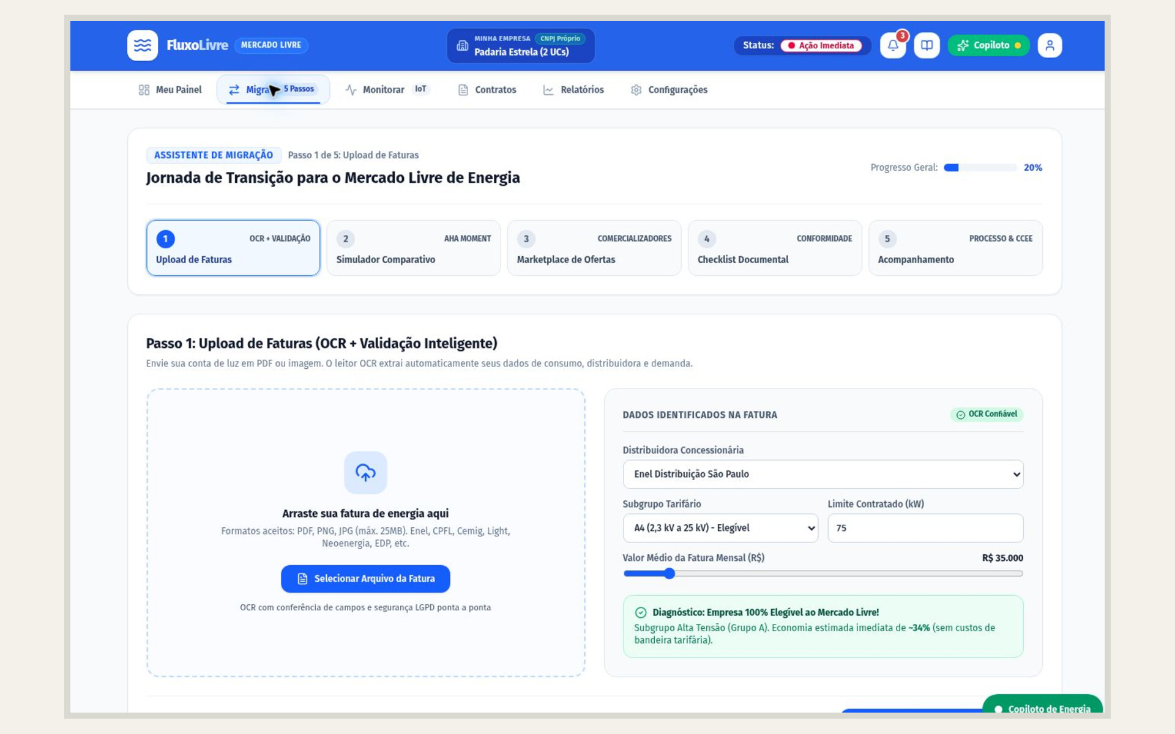Click the invoice drag-and-drop upload area
The height and width of the screenshot is (734, 1175).
coord(365,533)
